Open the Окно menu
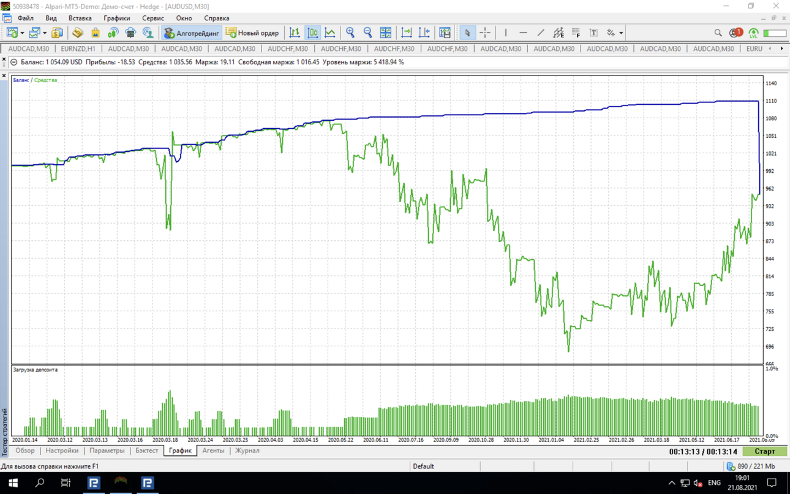Image resolution: width=790 pixels, height=494 pixels. (x=184, y=18)
